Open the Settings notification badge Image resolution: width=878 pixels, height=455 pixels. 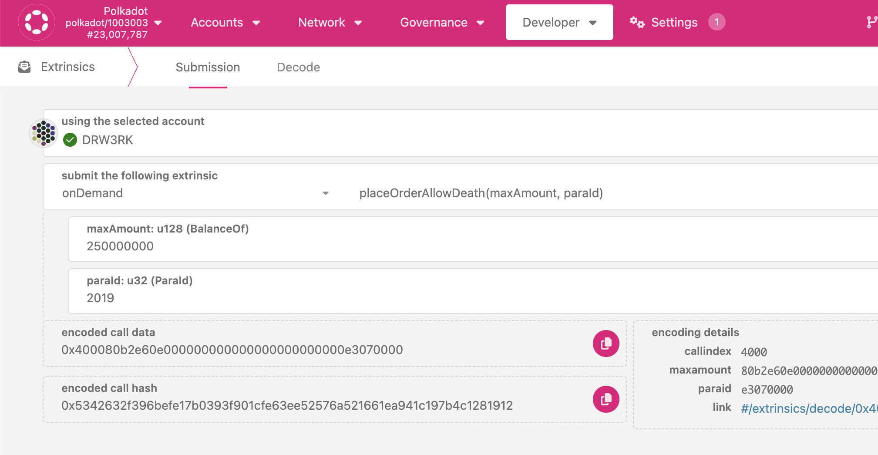point(717,22)
